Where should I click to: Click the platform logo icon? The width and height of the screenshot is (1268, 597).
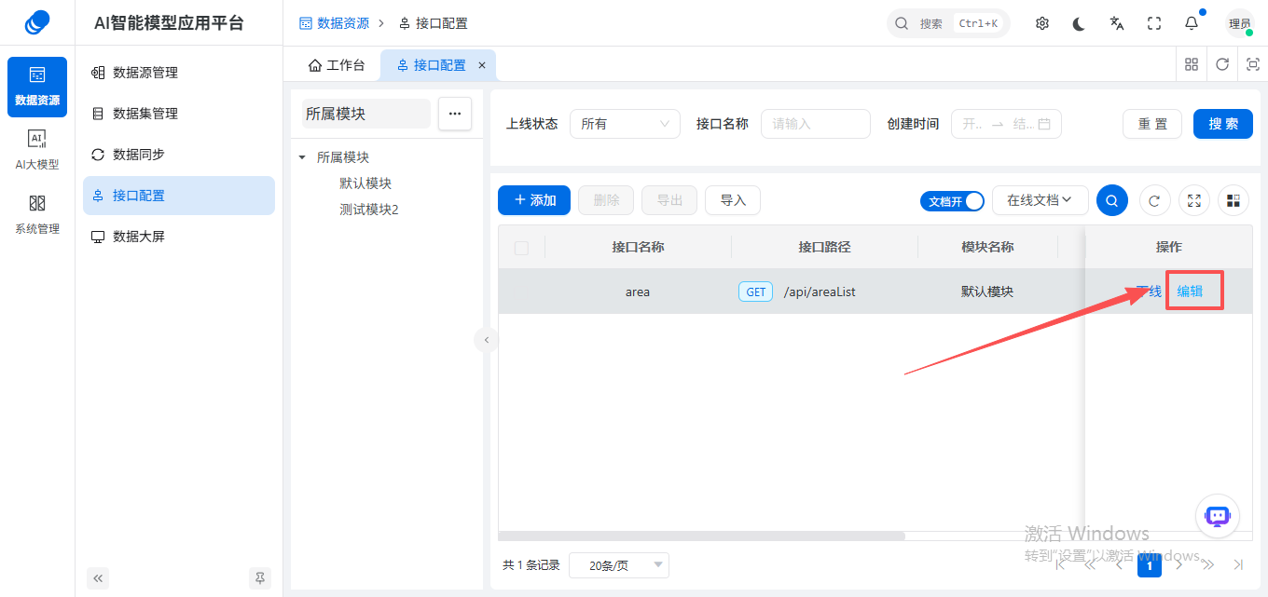(x=37, y=22)
